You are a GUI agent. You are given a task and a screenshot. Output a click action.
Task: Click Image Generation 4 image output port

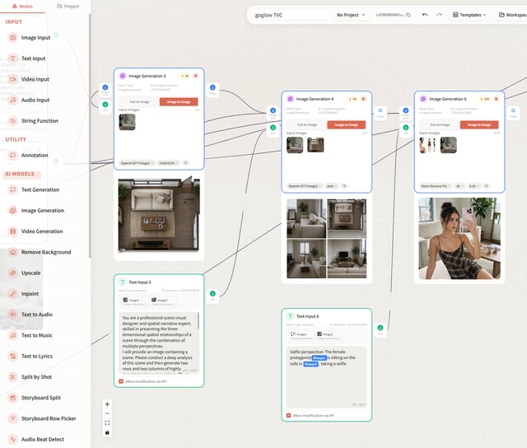point(380,110)
